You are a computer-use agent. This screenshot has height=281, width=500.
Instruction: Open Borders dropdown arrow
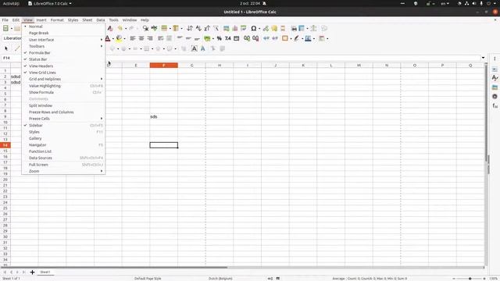coord(291,39)
